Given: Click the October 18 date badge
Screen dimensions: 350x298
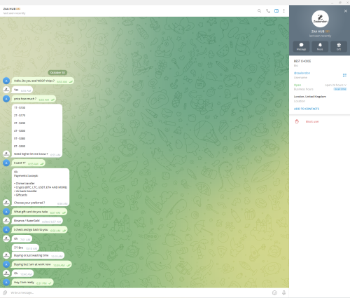Looking at the screenshot, I should tap(57, 73).
